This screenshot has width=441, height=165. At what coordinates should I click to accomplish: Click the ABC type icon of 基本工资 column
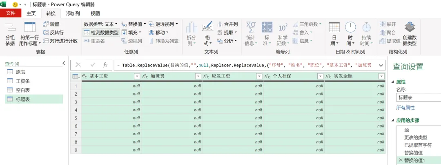(x=84, y=76)
